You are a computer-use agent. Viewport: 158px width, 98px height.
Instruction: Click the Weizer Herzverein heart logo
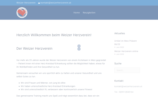22,13
